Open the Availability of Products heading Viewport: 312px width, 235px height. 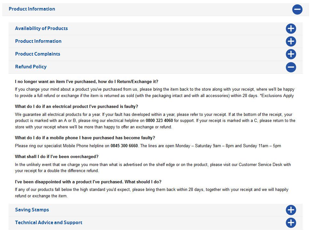[41, 28]
